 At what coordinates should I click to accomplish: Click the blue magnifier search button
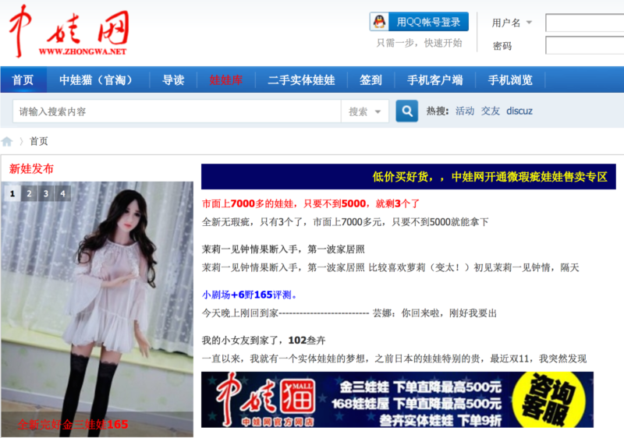pyautogui.click(x=406, y=111)
